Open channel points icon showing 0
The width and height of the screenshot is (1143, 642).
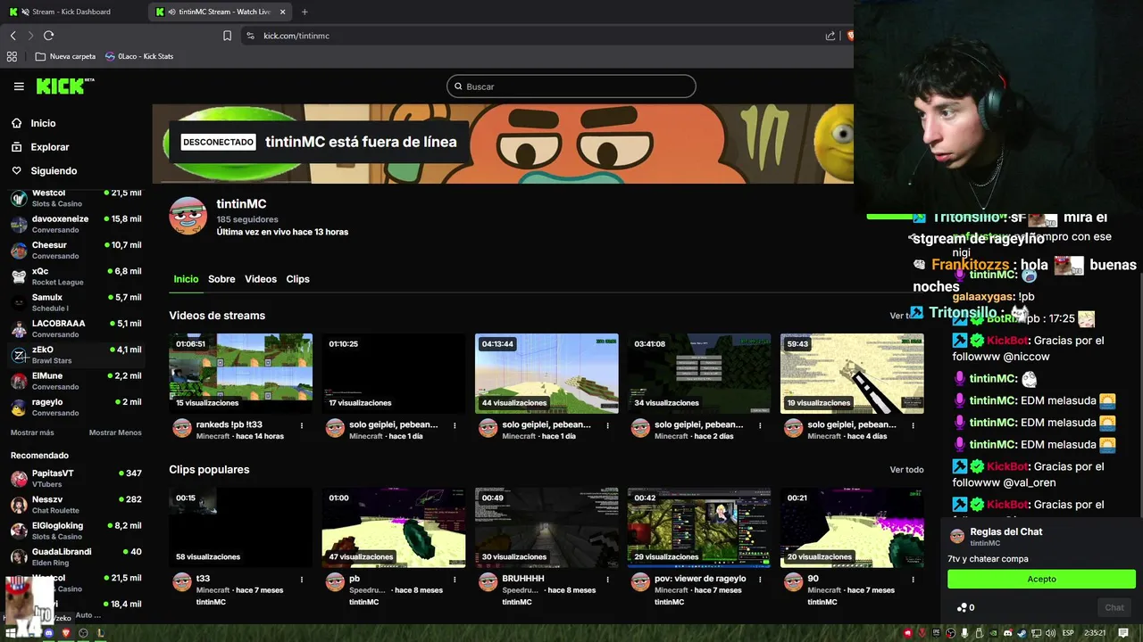pos(965,607)
